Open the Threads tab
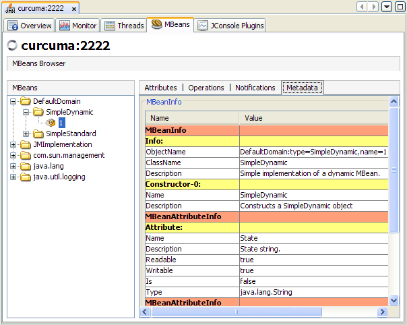Viewport: 407px width, 325px height. 125,26
